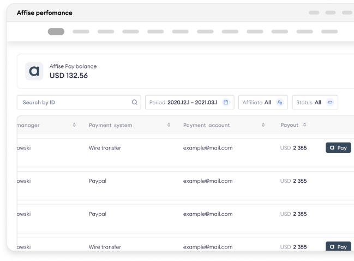This screenshot has height=261, width=354.
Task: Pay the first Wire transfer row
Action: [x=338, y=147]
